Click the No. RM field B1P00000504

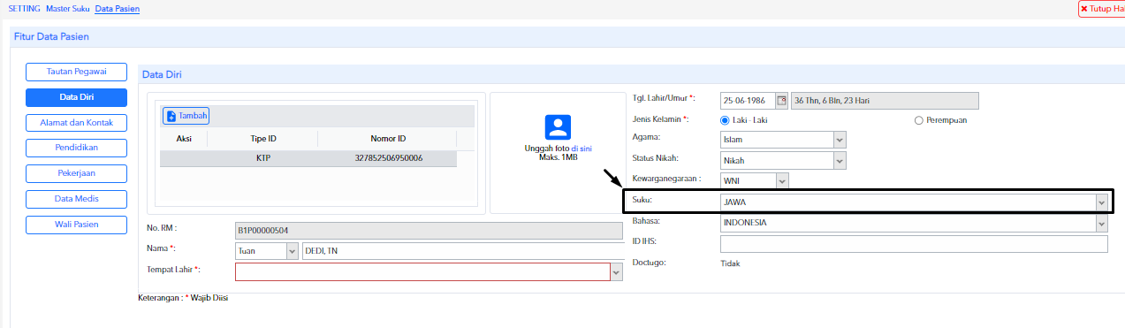(x=429, y=230)
